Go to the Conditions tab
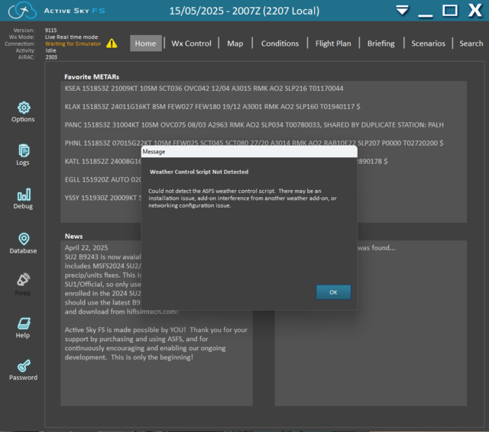The height and width of the screenshot is (432, 489). point(280,44)
